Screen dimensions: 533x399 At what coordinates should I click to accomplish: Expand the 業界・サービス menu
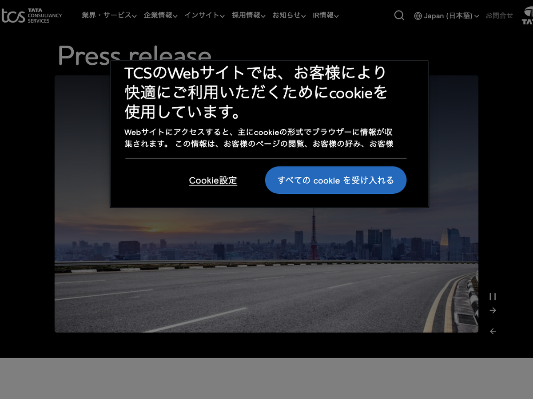pyautogui.click(x=109, y=16)
